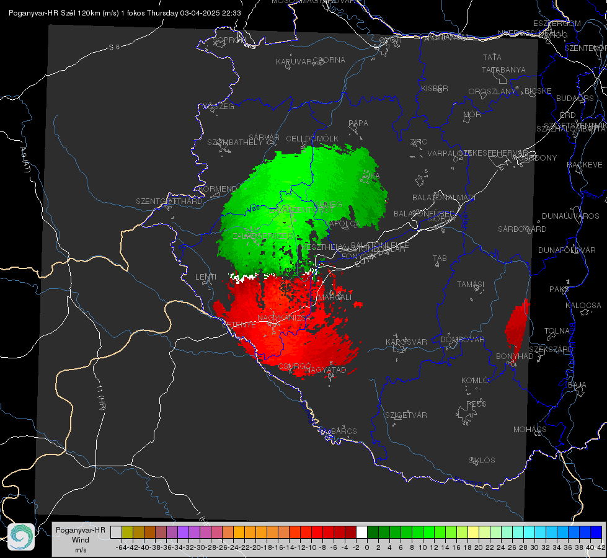The image size is (607, 558).
Task: Click the 'CELLDÖMÖLK' city label
Action: 312,139
